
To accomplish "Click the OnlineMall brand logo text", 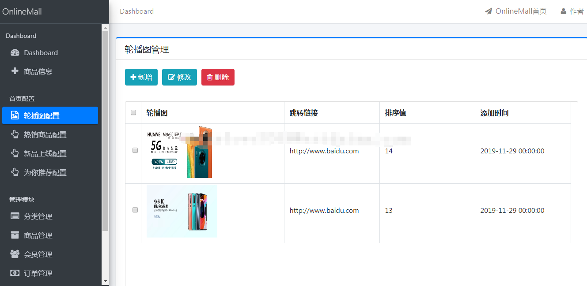I will pos(22,11).
